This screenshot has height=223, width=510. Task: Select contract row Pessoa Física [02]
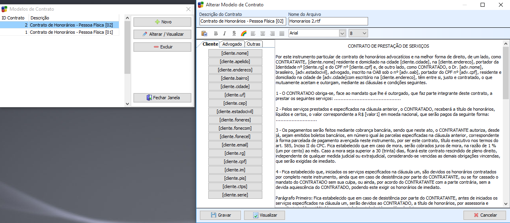pos(59,25)
